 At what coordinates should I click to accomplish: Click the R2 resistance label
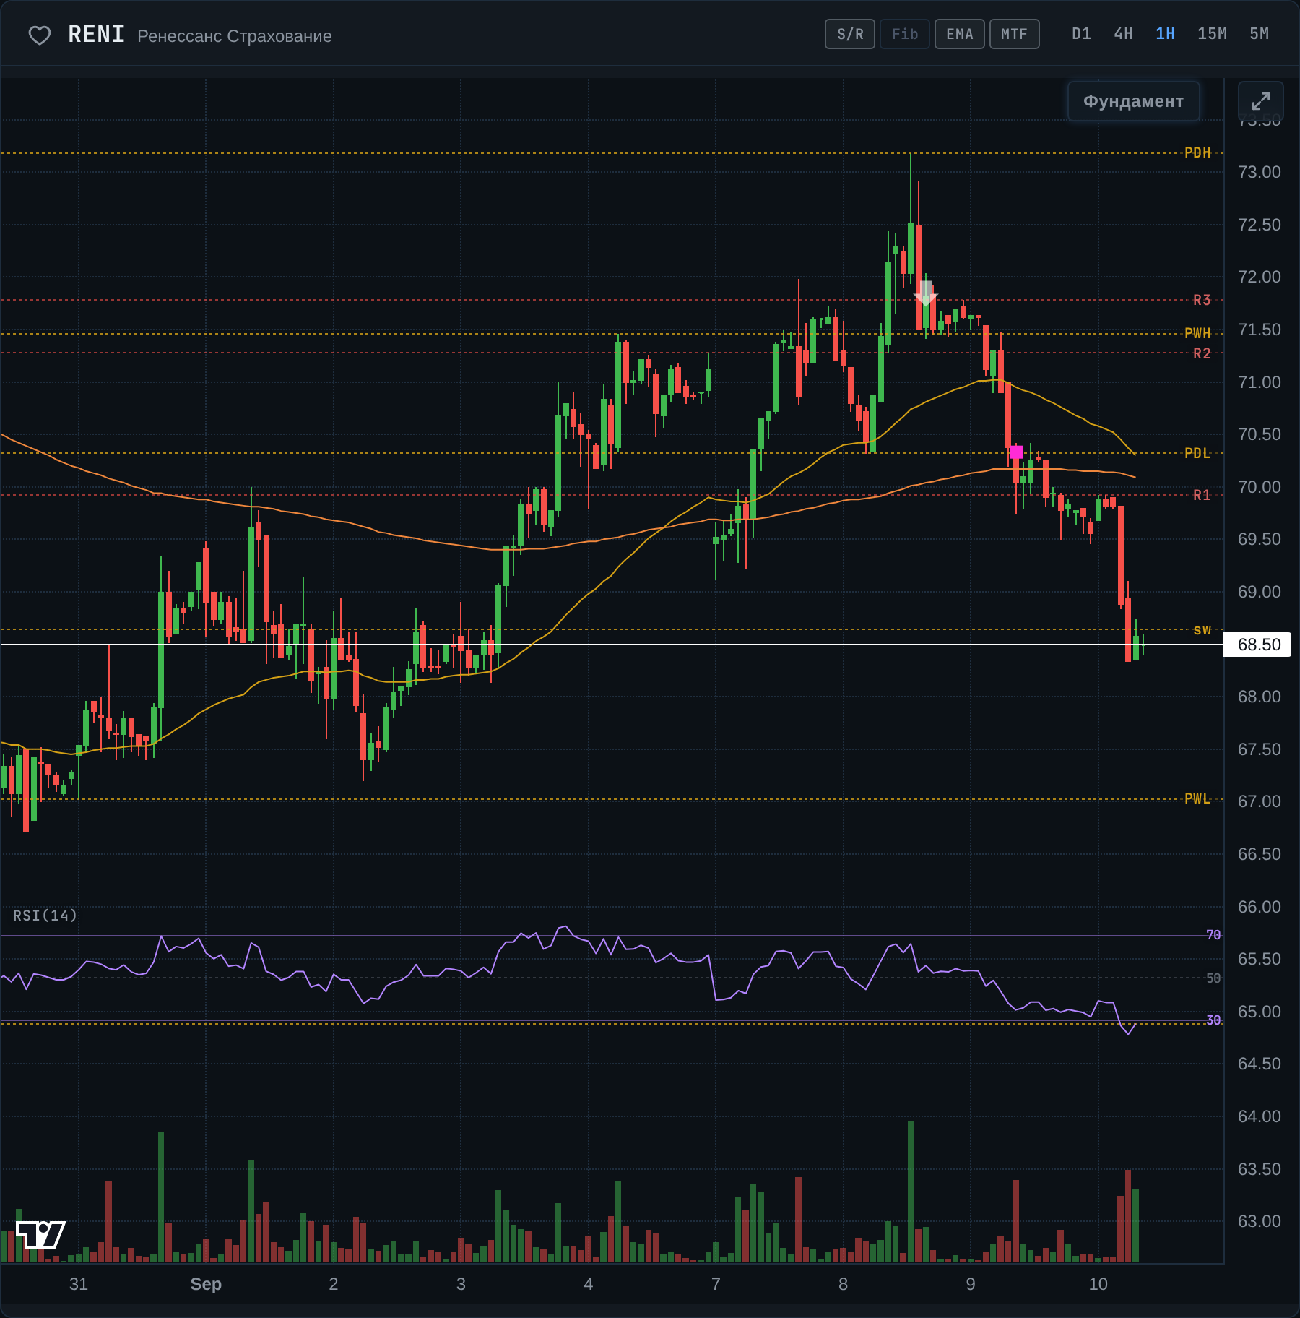pos(1202,353)
